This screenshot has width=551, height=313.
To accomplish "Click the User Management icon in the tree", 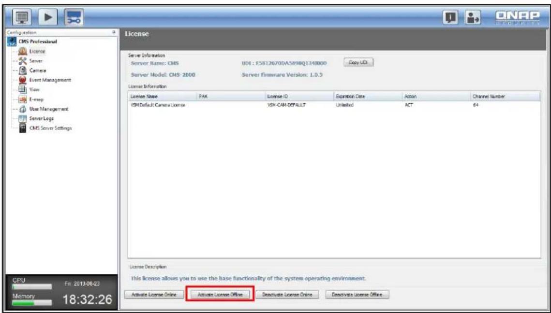I will 23,109.
